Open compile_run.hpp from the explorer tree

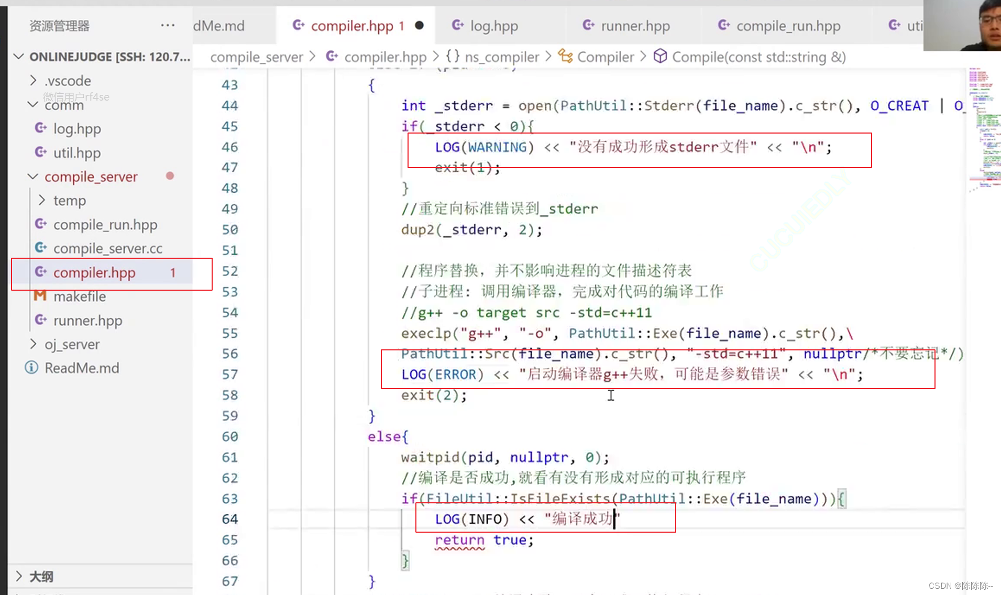(105, 225)
